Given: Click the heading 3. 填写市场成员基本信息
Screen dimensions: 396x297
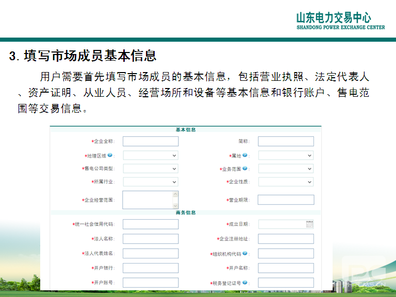Looking at the screenshot, I should (83, 56).
